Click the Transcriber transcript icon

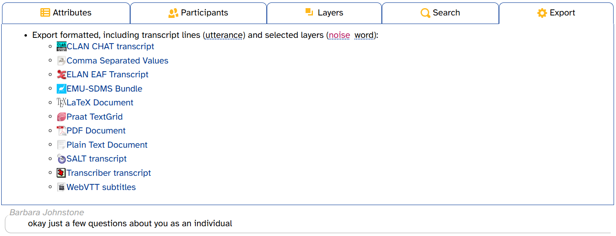point(62,173)
